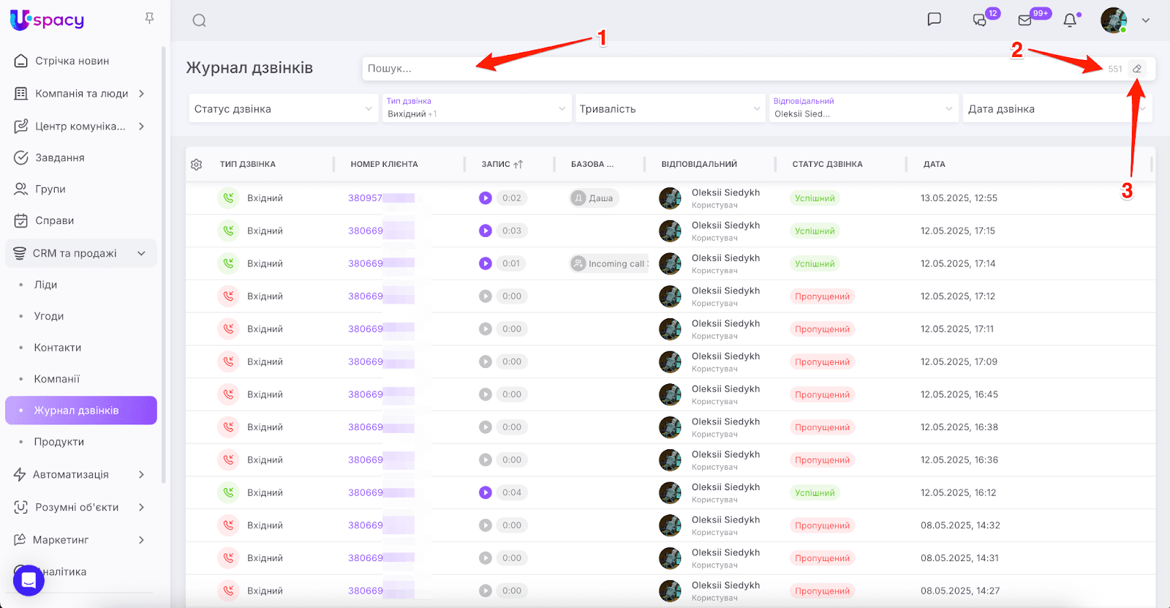Image resolution: width=1170 pixels, height=608 pixels.
Task: Click the search magnifier icon in top bar
Action: (199, 20)
